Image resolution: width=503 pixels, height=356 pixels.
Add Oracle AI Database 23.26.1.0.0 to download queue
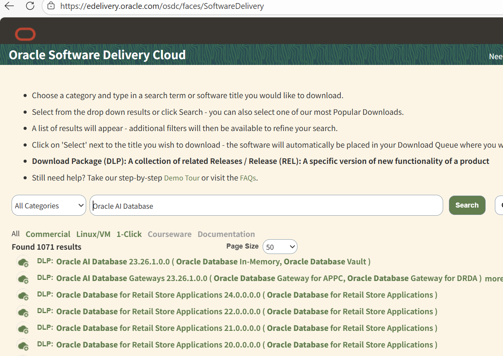click(23, 262)
